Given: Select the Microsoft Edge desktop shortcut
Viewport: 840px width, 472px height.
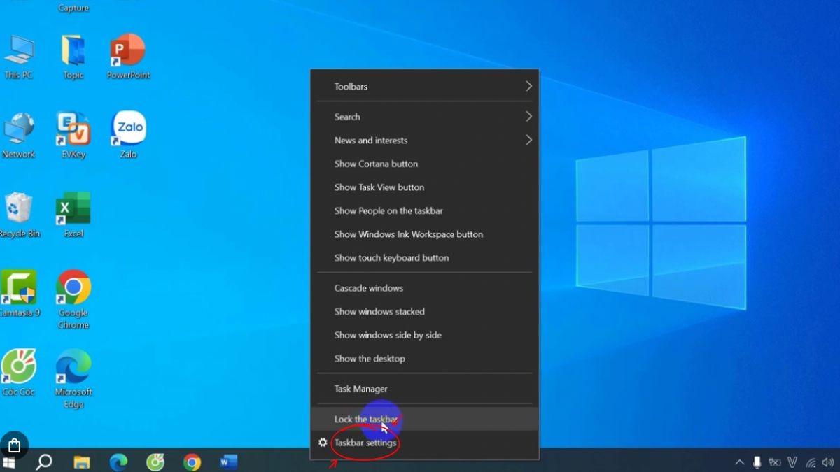Looking at the screenshot, I should pos(73,379).
